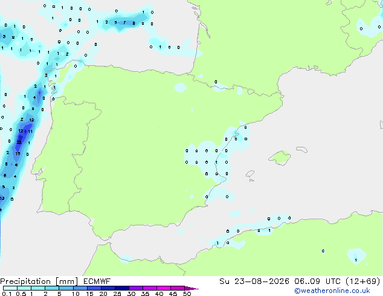Click the '8' precipitation value in Biscay
Image resolution: width=383 pixels, height=296 pixels.
[134, 23]
